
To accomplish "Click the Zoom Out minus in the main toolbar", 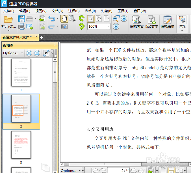I will click(x=124, y=19).
